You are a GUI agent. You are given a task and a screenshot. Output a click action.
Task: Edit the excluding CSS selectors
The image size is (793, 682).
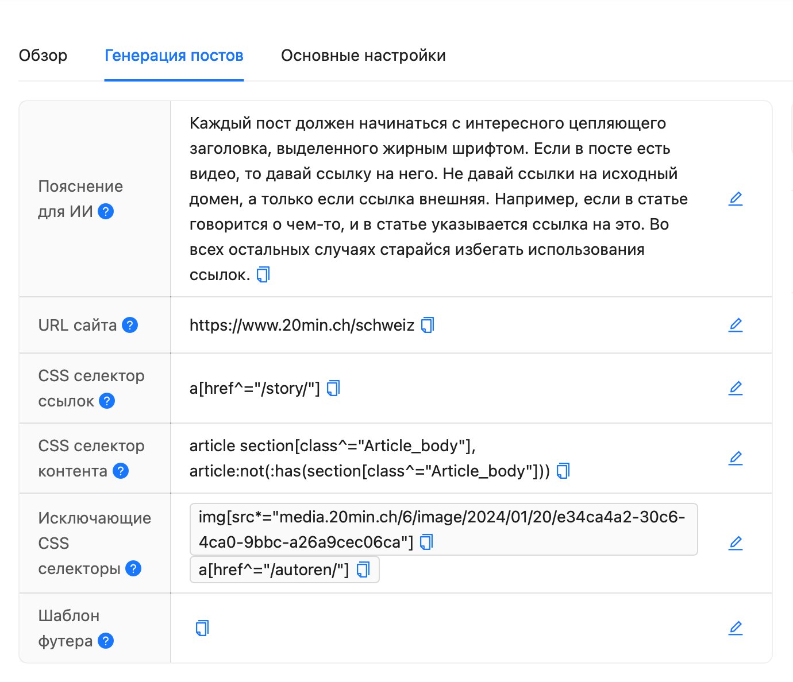[x=736, y=543]
